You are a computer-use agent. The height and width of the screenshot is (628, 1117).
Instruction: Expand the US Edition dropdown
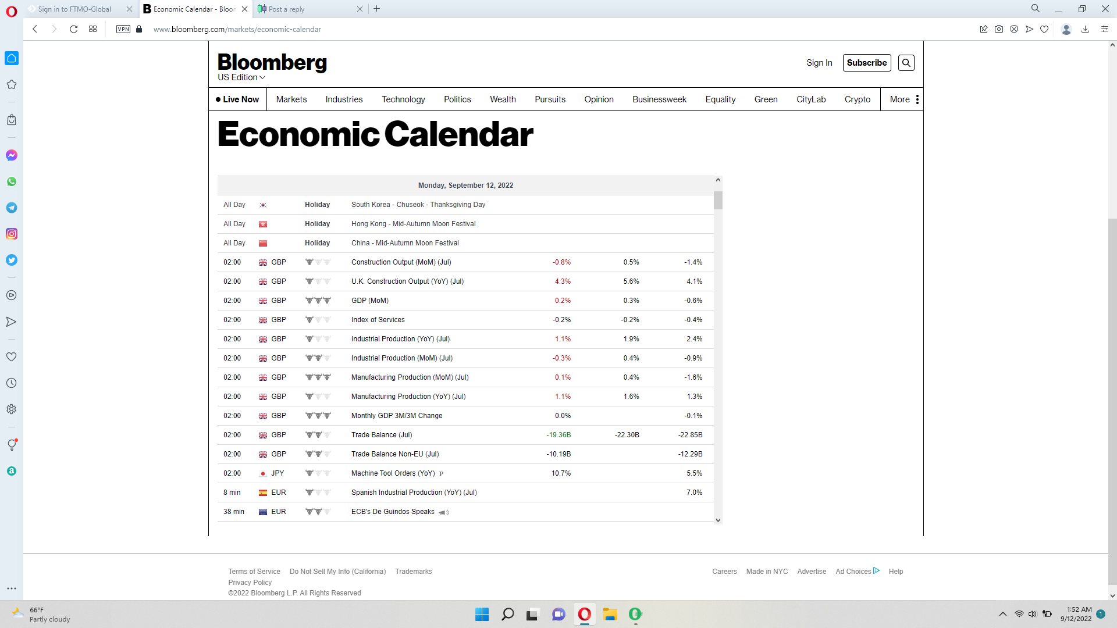(241, 77)
